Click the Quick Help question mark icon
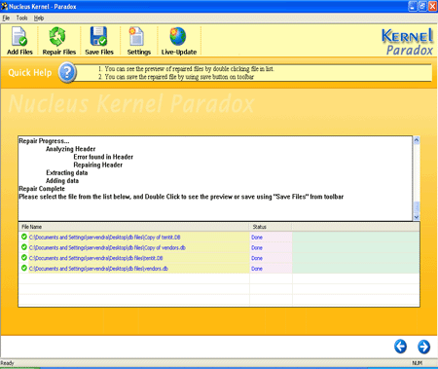Viewport: 438px width, 369px height. [x=67, y=72]
